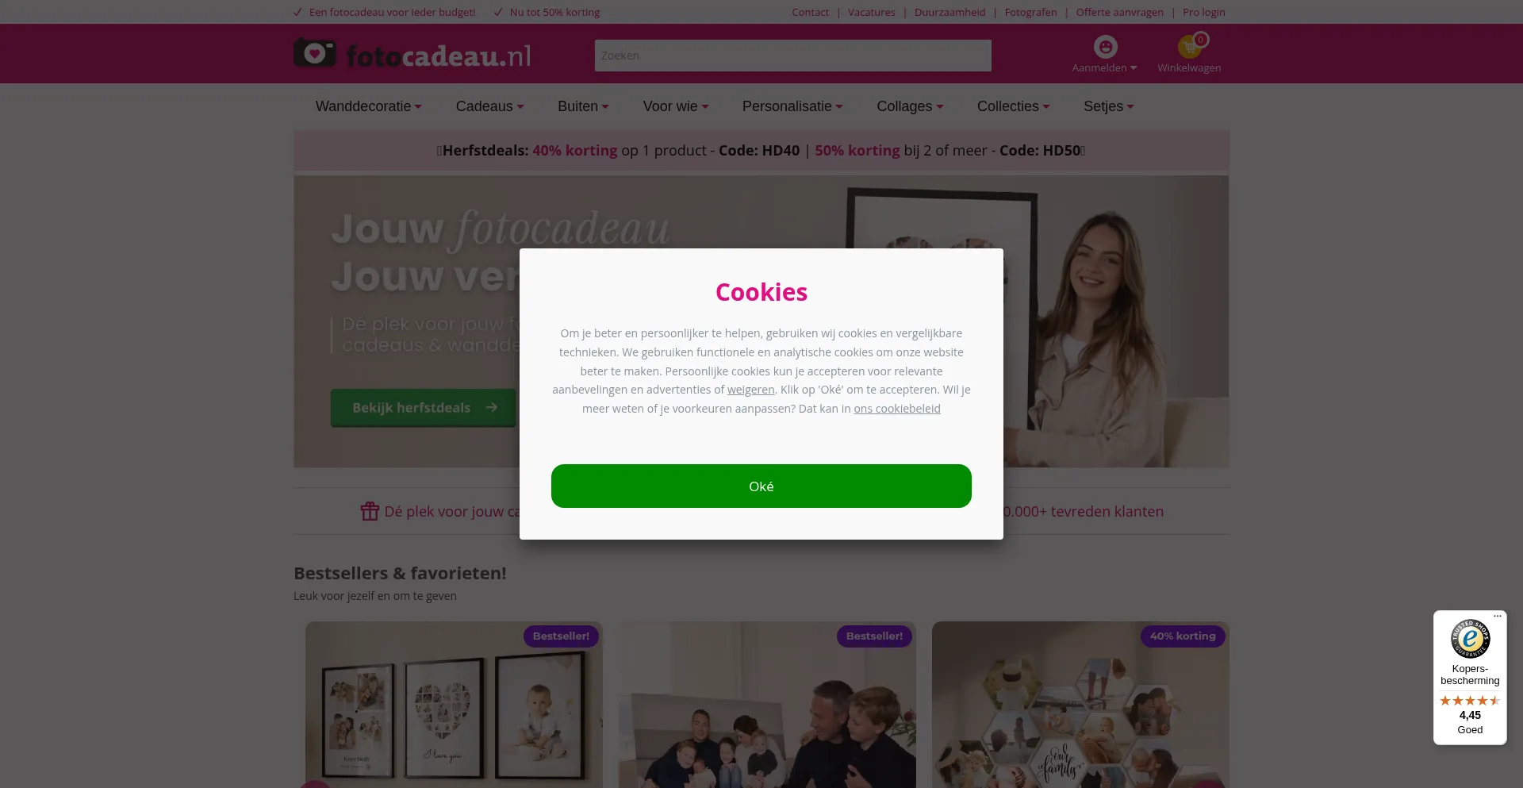Click the Trusted Shops star rating
The width and height of the screenshot is (1523, 788).
point(1470,701)
